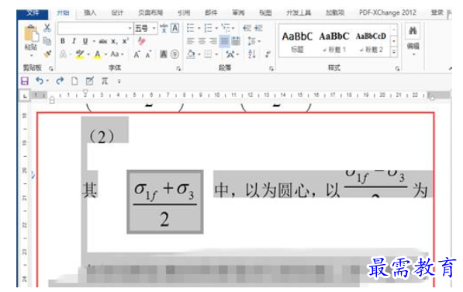Increase paragraph indent
Image resolution: width=463 pixels, height=292 pixels.
258,29
